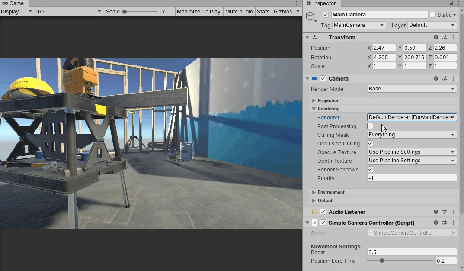Toggle Main Camera active checkbox
Viewport: 464px width, 271px height.
point(326,15)
